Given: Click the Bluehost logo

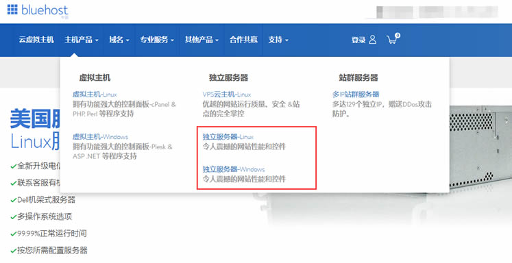Looking at the screenshot, I should coord(38,10).
